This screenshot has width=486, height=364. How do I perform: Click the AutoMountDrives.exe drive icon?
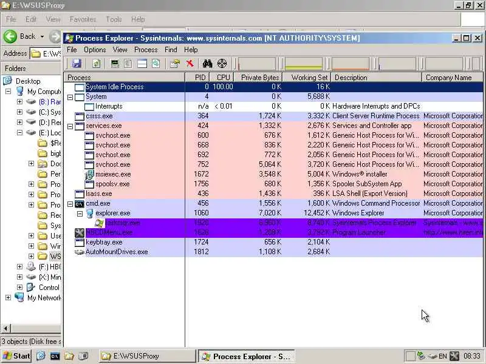pyautogui.click(x=80, y=252)
